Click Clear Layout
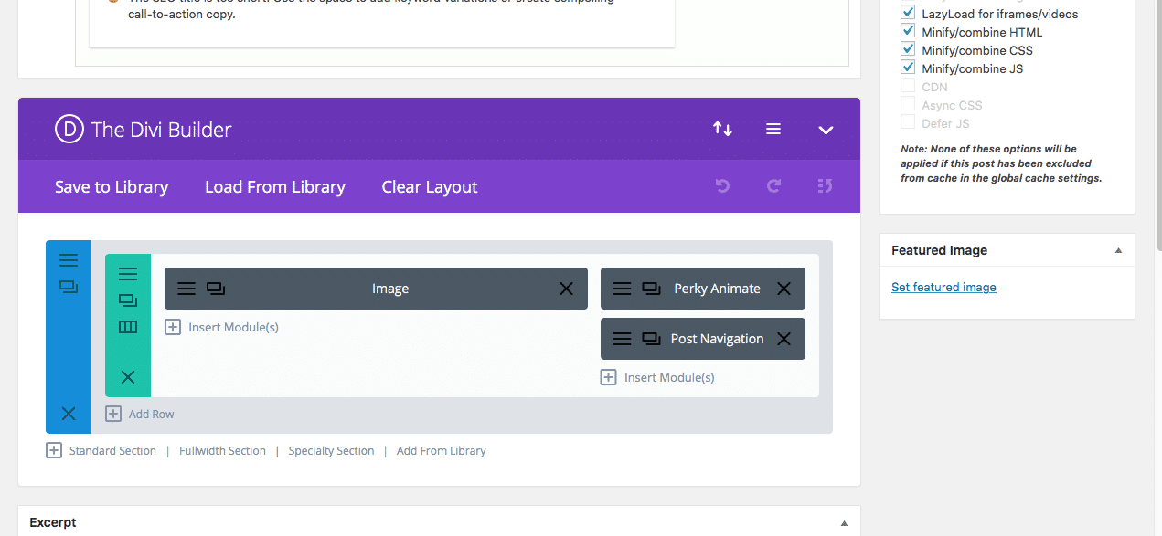 point(430,186)
